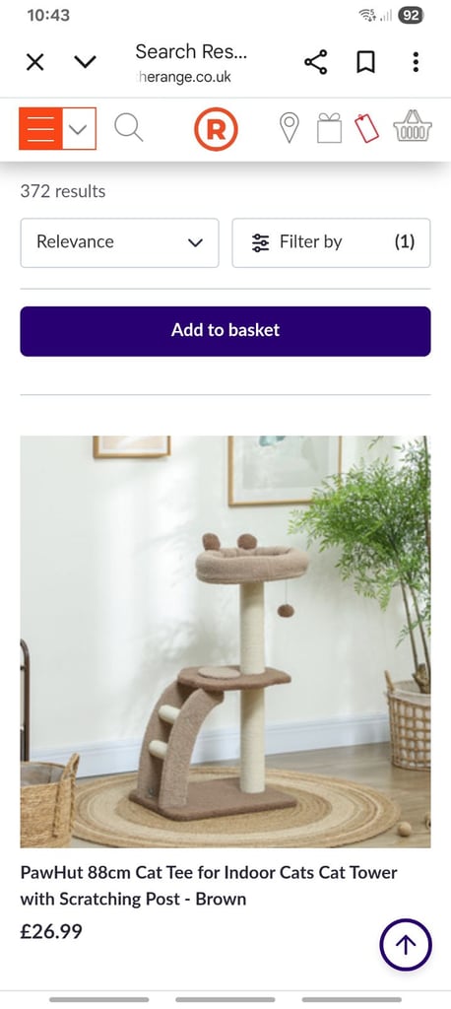Open the gift box icon
This screenshot has height=1009, width=451.
(329, 127)
